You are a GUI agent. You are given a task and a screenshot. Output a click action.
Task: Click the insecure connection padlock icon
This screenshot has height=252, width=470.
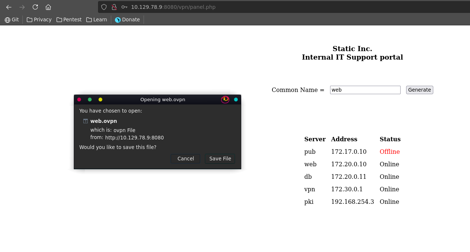(x=114, y=7)
